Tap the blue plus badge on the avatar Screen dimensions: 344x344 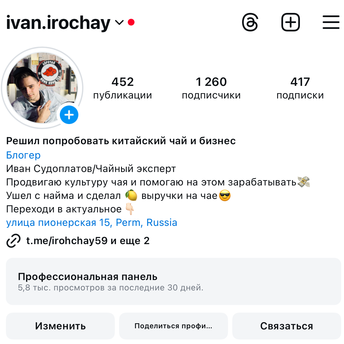69,115
